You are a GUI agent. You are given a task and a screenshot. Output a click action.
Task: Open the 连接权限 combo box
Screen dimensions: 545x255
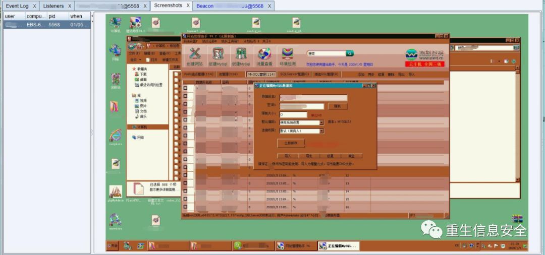[x=301, y=131]
